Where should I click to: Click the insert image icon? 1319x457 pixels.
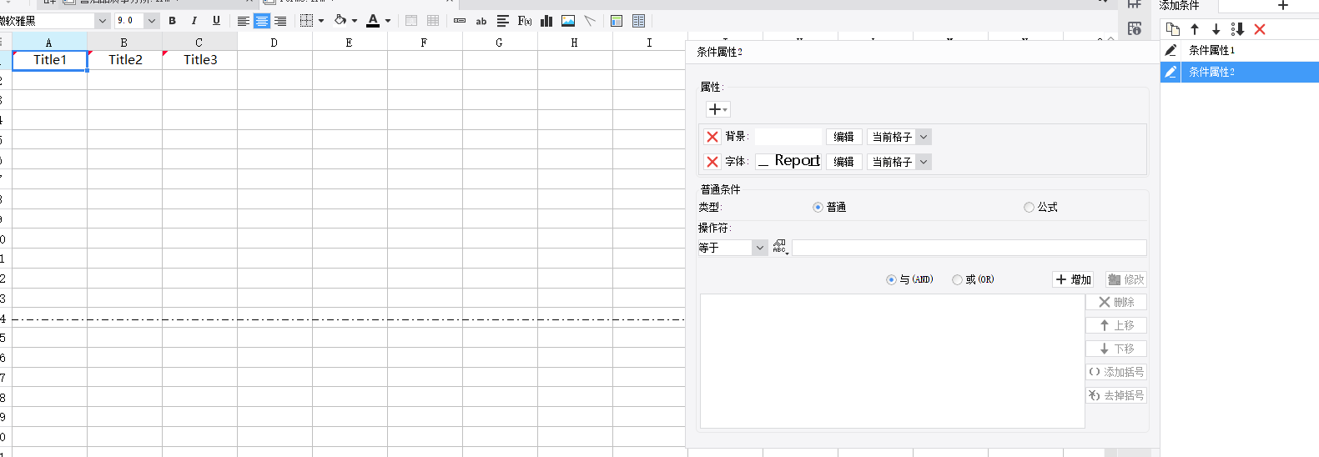click(568, 21)
